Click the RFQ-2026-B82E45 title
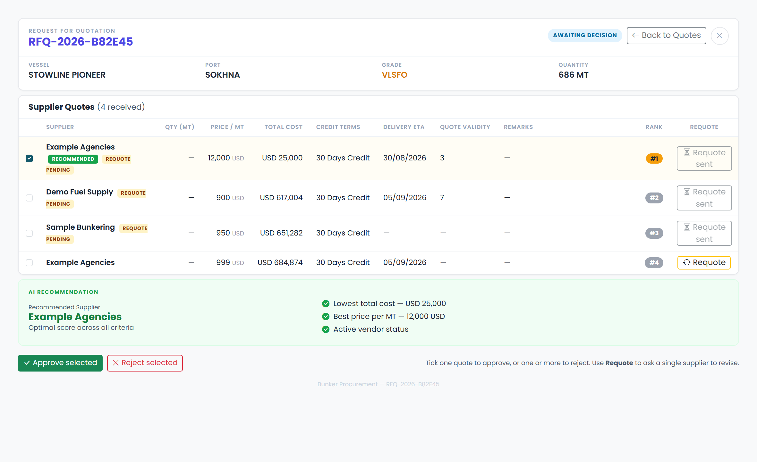Screen dimensions: 757x462 point(81,42)
